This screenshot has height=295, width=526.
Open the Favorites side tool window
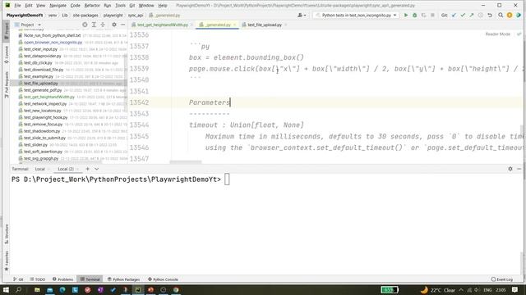[7, 261]
